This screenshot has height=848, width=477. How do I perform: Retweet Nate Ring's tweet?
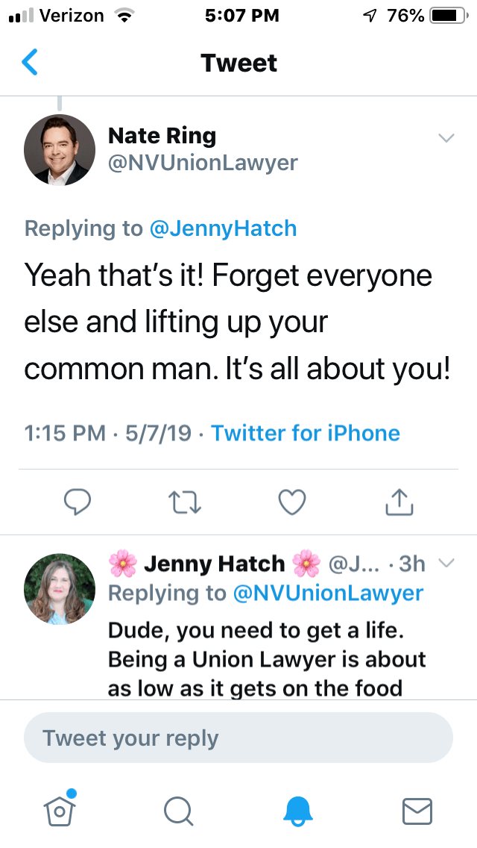pos(183,502)
